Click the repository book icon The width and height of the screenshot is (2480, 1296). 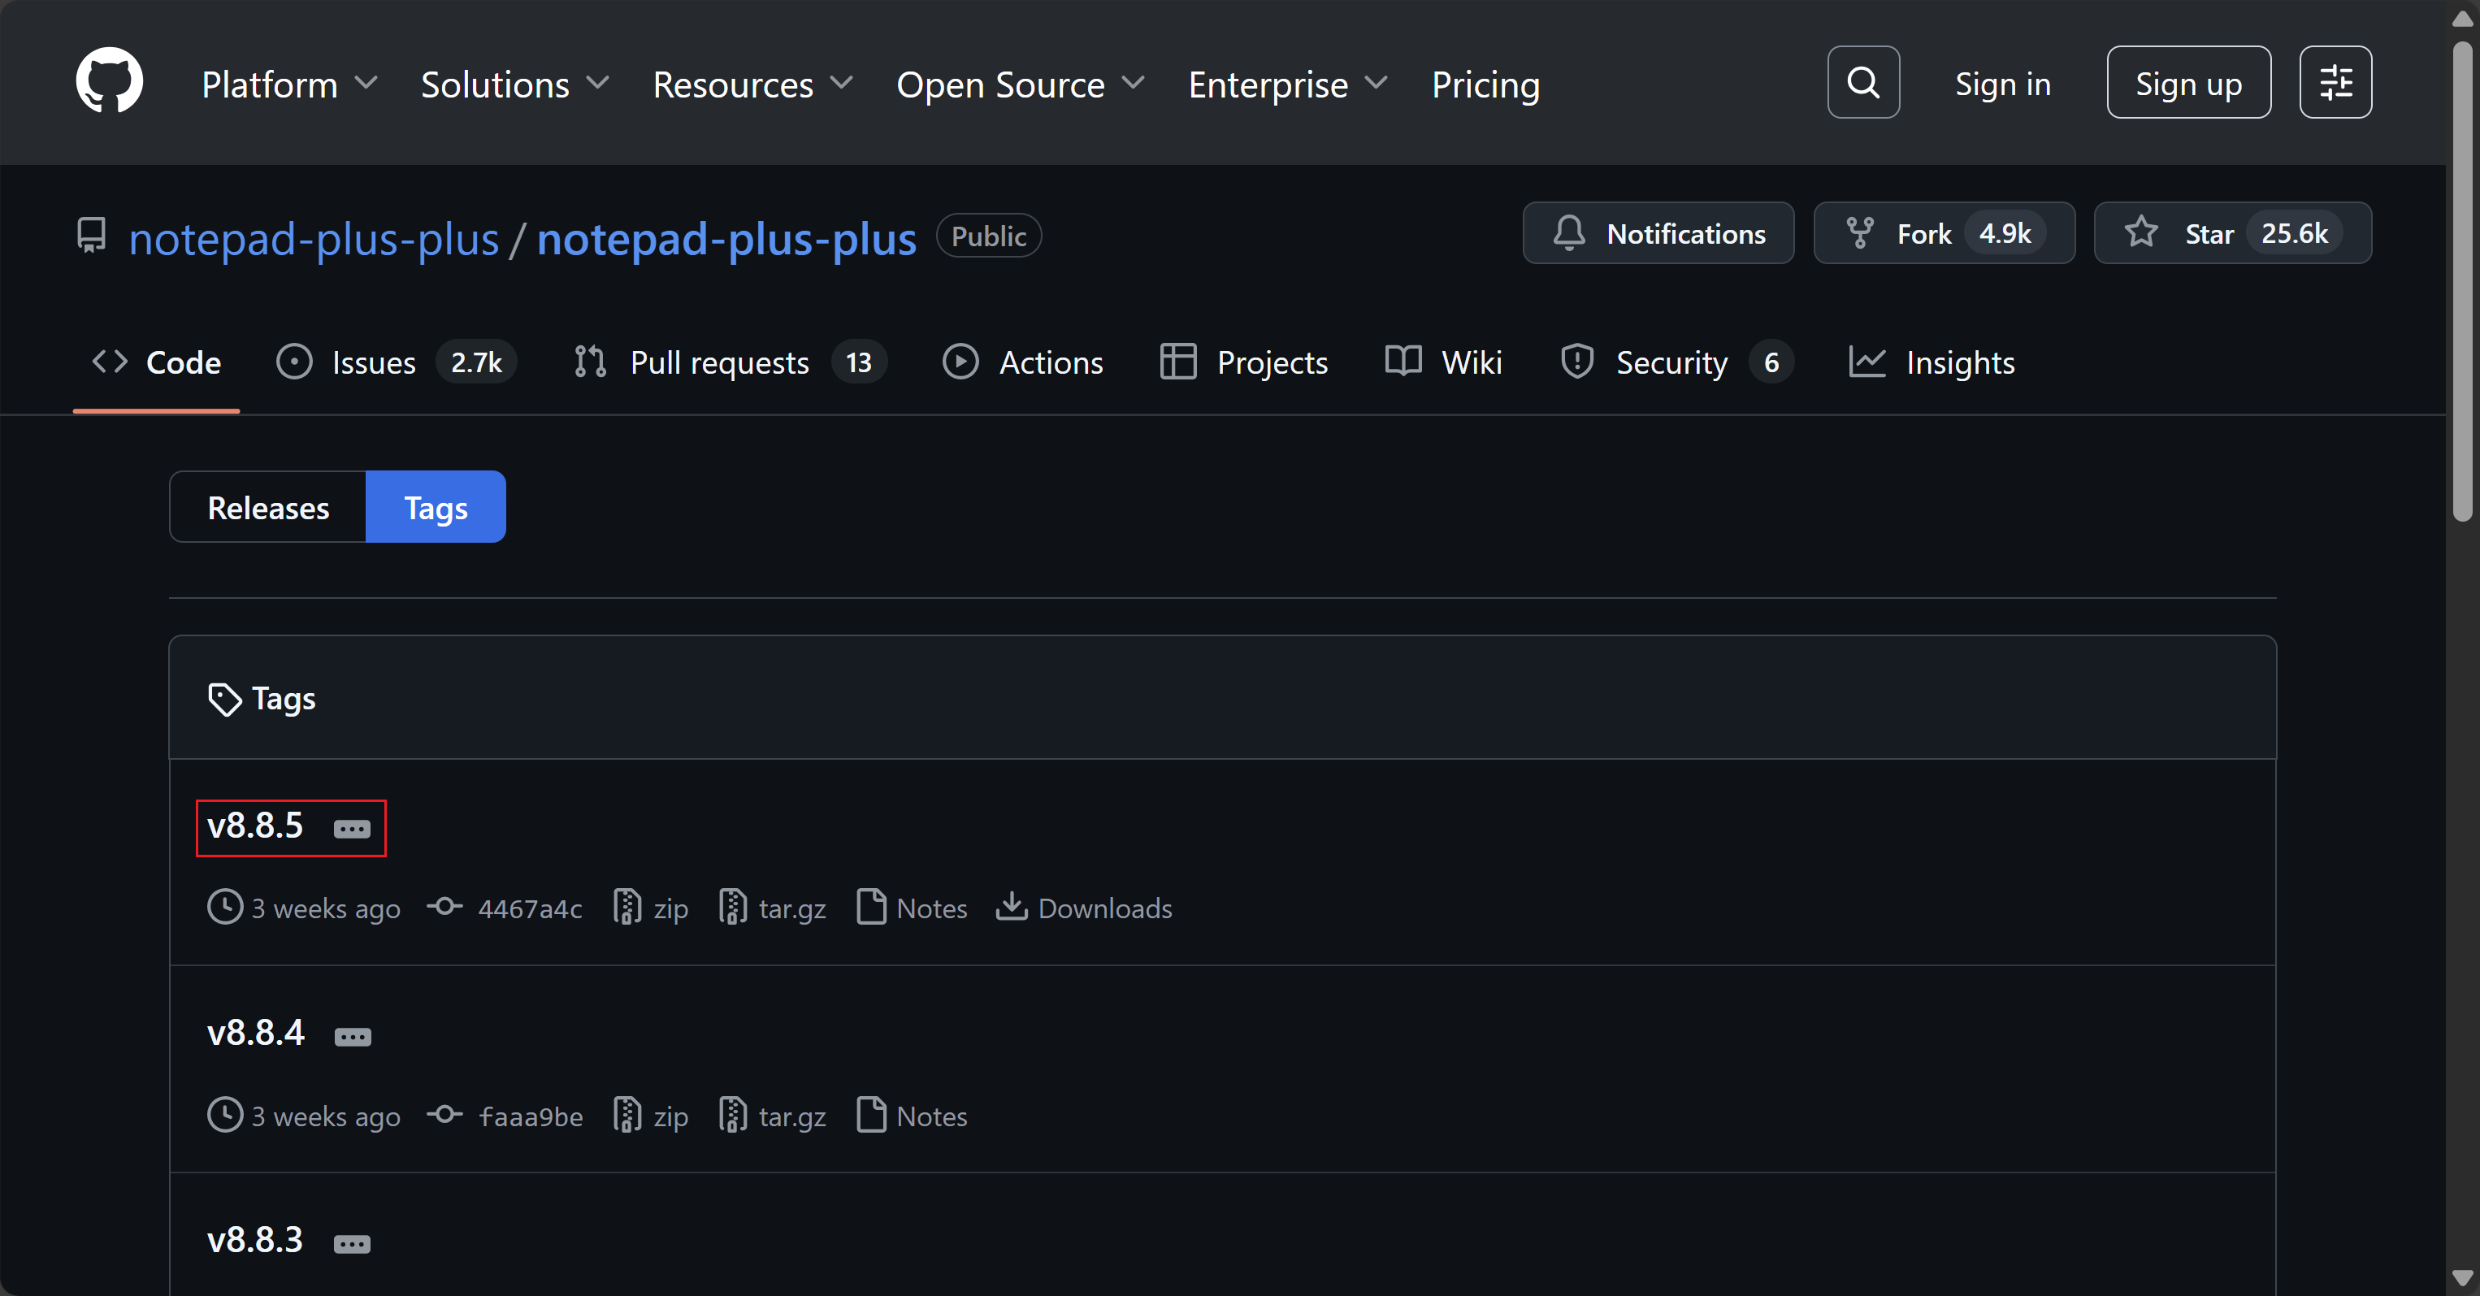tap(92, 235)
